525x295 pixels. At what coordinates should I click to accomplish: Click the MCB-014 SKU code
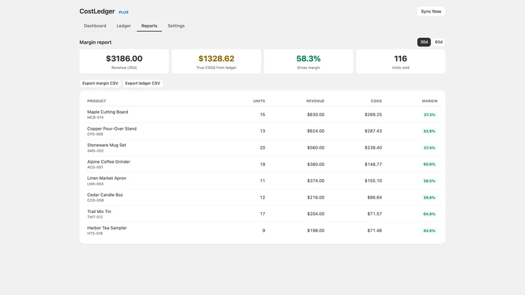click(x=95, y=118)
